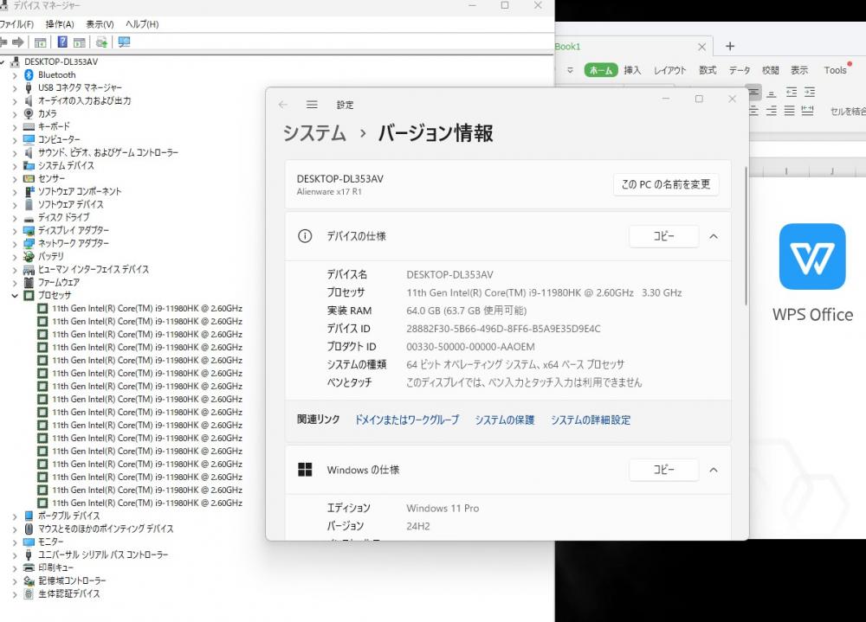Switch to the 挿入 tab in WPS
This screenshot has height=622, width=866.
[632, 70]
